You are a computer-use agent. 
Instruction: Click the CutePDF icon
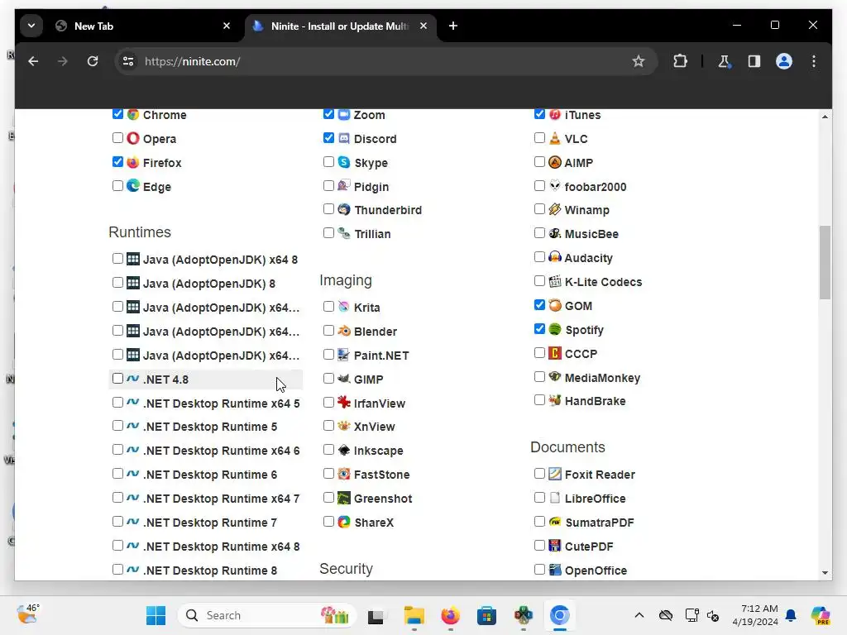click(555, 546)
